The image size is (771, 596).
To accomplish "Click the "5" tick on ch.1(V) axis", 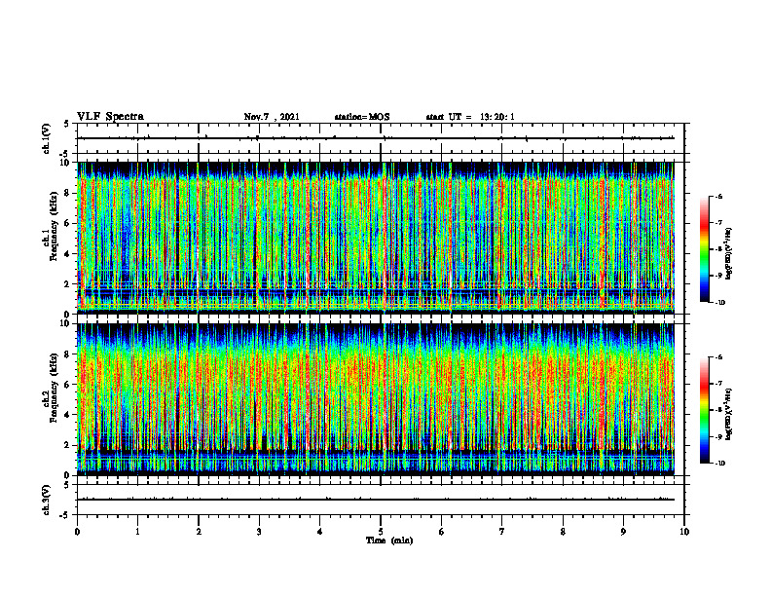I will click(68, 124).
